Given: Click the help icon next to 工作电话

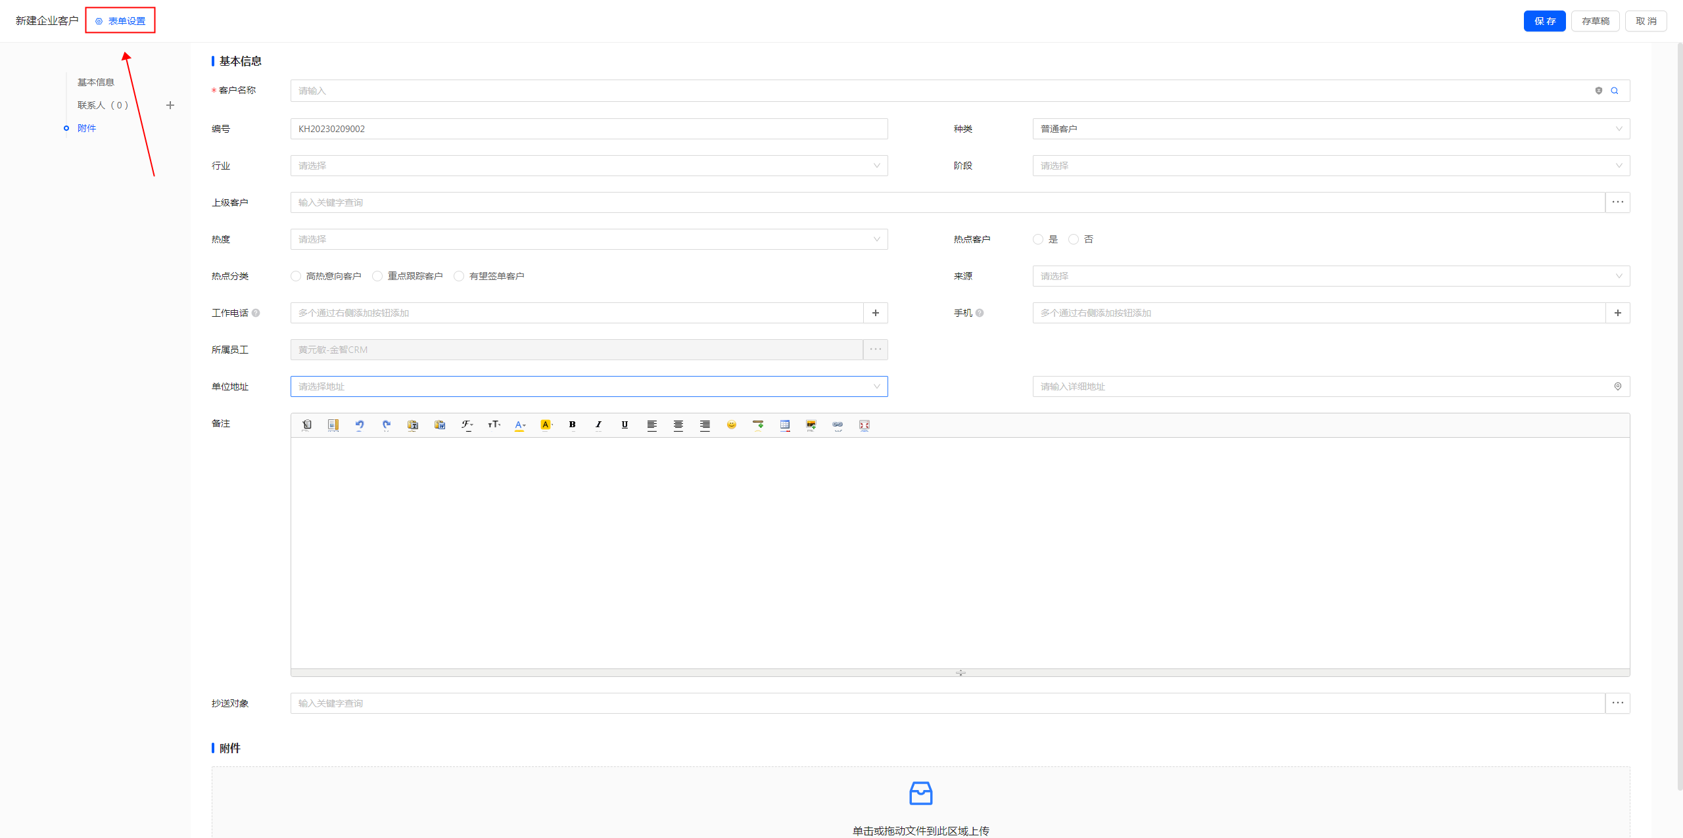Looking at the screenshot, I should (256, 313).
